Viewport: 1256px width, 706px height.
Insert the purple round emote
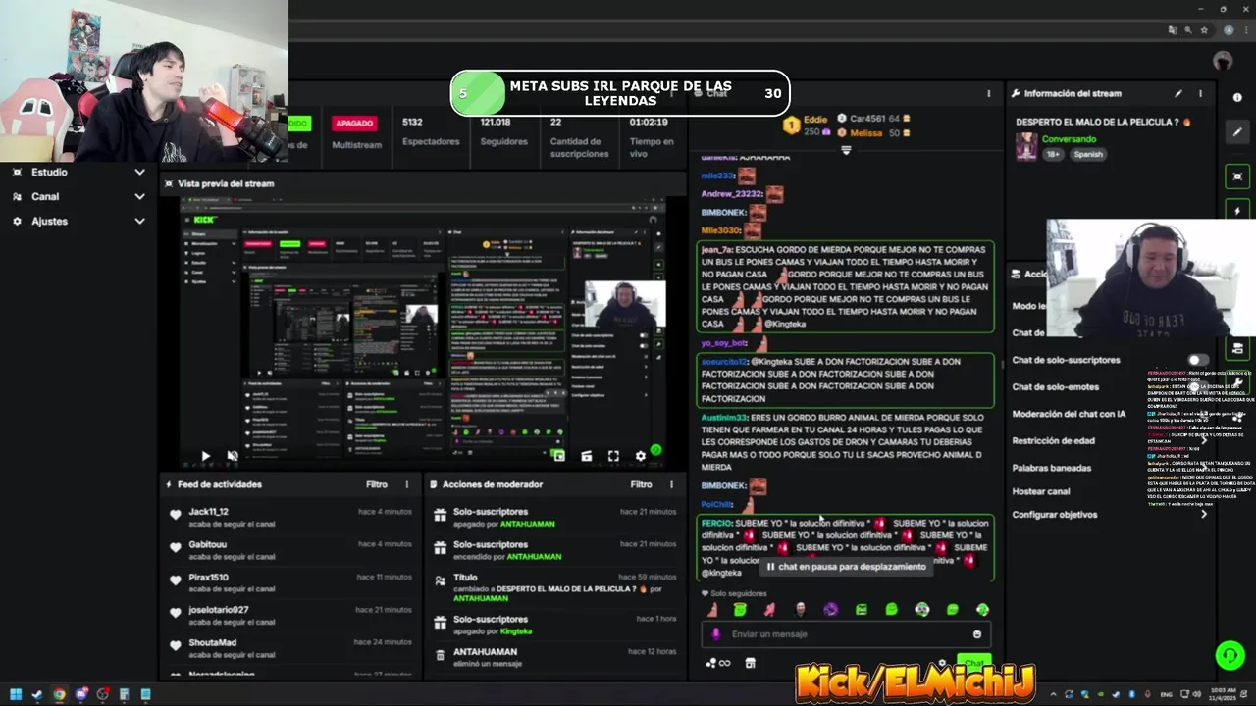coord(831,610)
